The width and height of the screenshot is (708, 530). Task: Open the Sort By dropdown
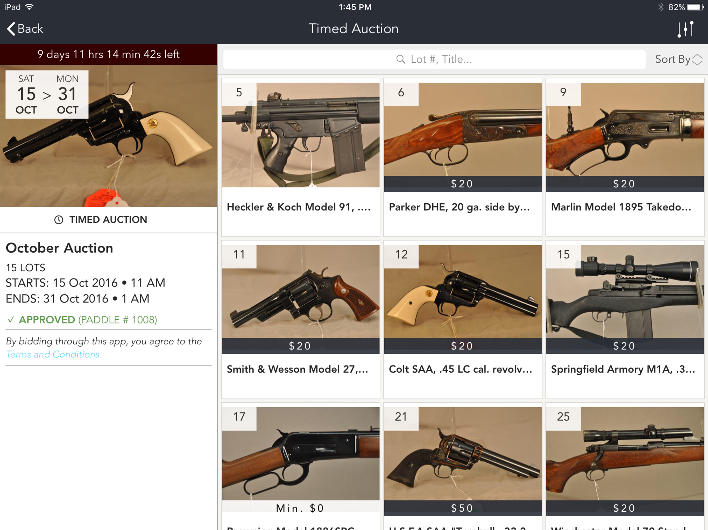coord(672,59)
